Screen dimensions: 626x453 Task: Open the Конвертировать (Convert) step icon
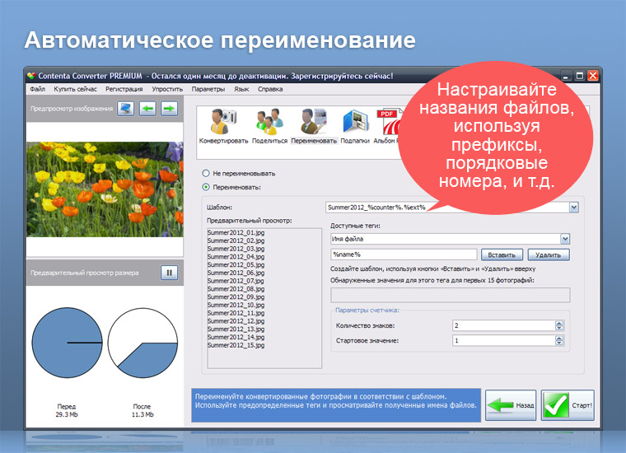pos(223,126)
